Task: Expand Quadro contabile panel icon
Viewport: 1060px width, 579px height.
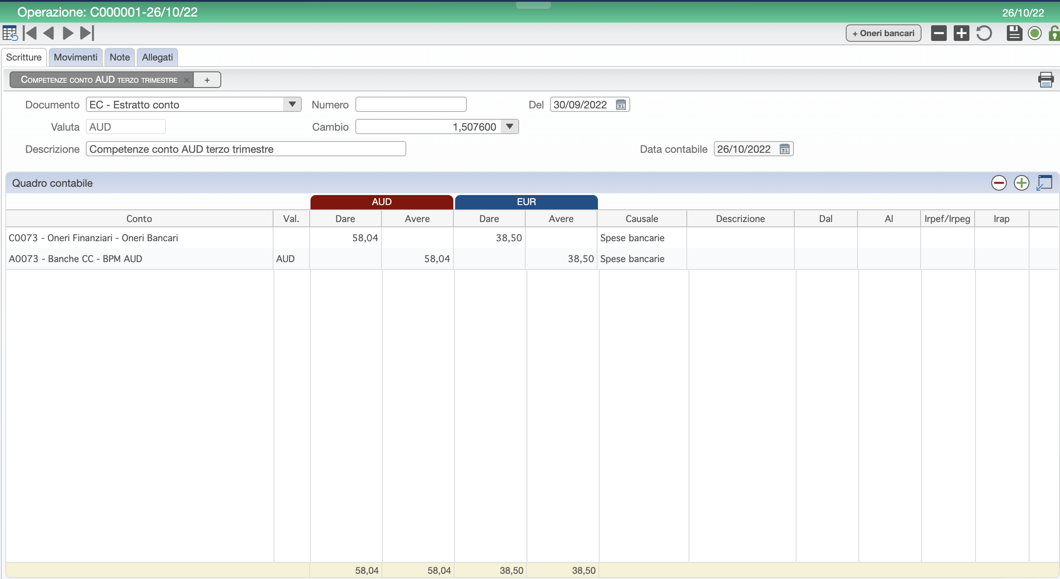Action: point(1044,183)
